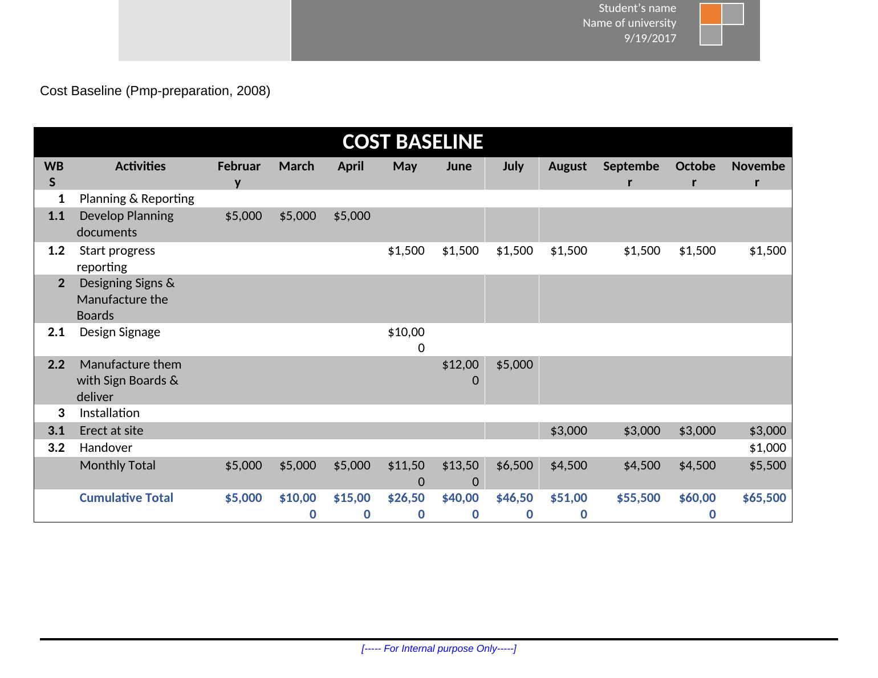
Task: Click the date 9/19/2017 in the header
Action: [x=650, y=38]
